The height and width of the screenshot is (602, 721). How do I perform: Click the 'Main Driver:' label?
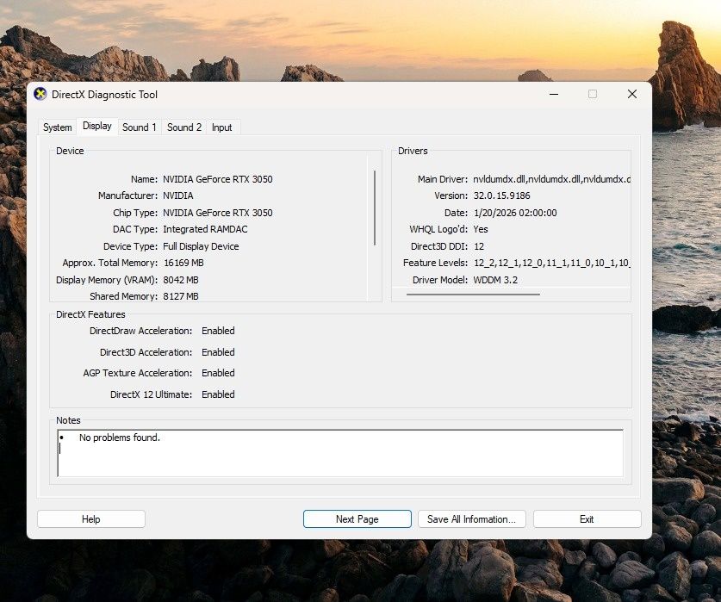443,179
